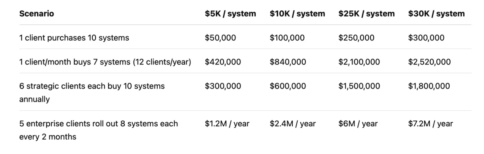Click the $25K / system column header
The width and height of the screenshot is (484, 154).
tap(367, 14)
